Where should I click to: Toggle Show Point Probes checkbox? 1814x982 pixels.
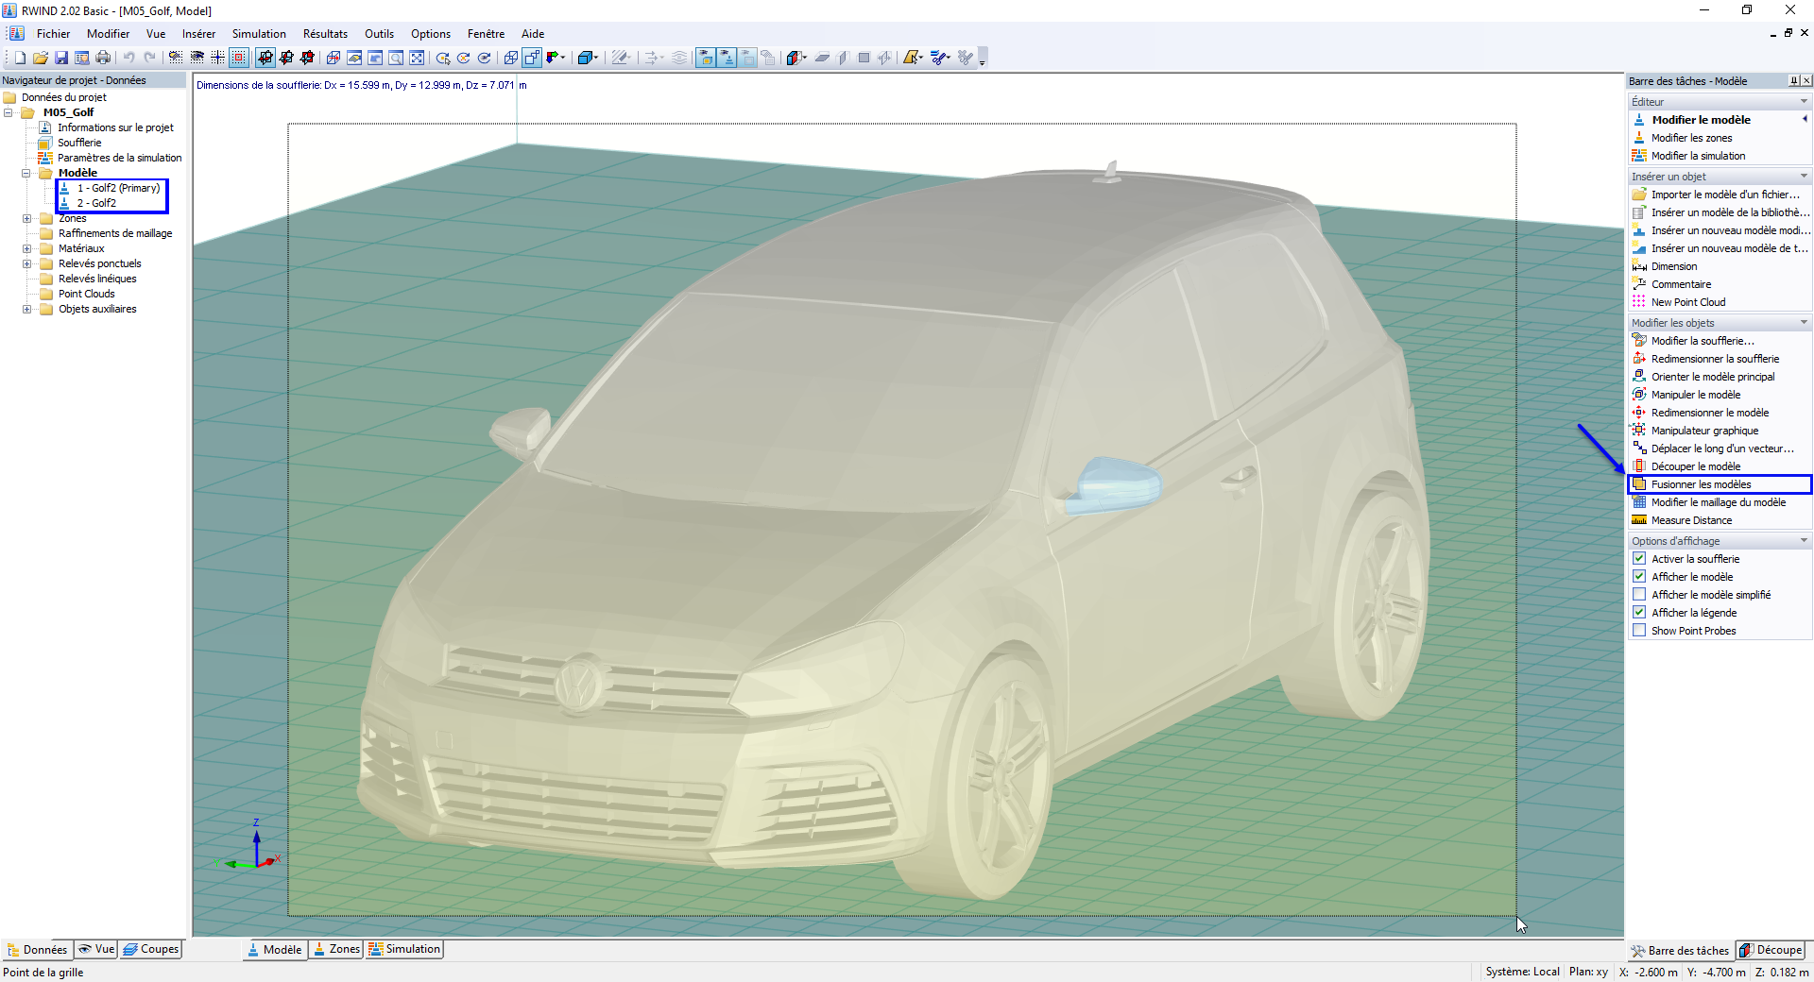coord(1639,631)
